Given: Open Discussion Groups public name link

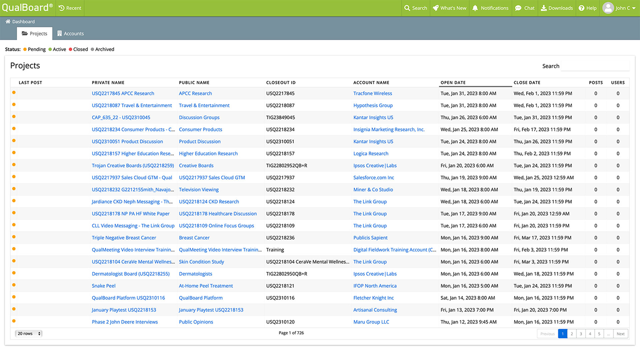Looking at the screenshot, I should 199,117.
